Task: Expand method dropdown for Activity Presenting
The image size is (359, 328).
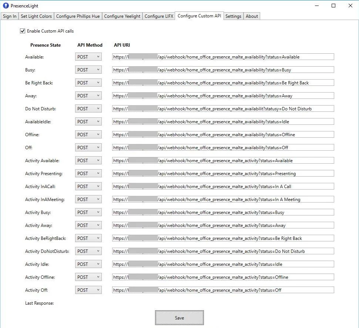Action: click(x=88, y=173)
